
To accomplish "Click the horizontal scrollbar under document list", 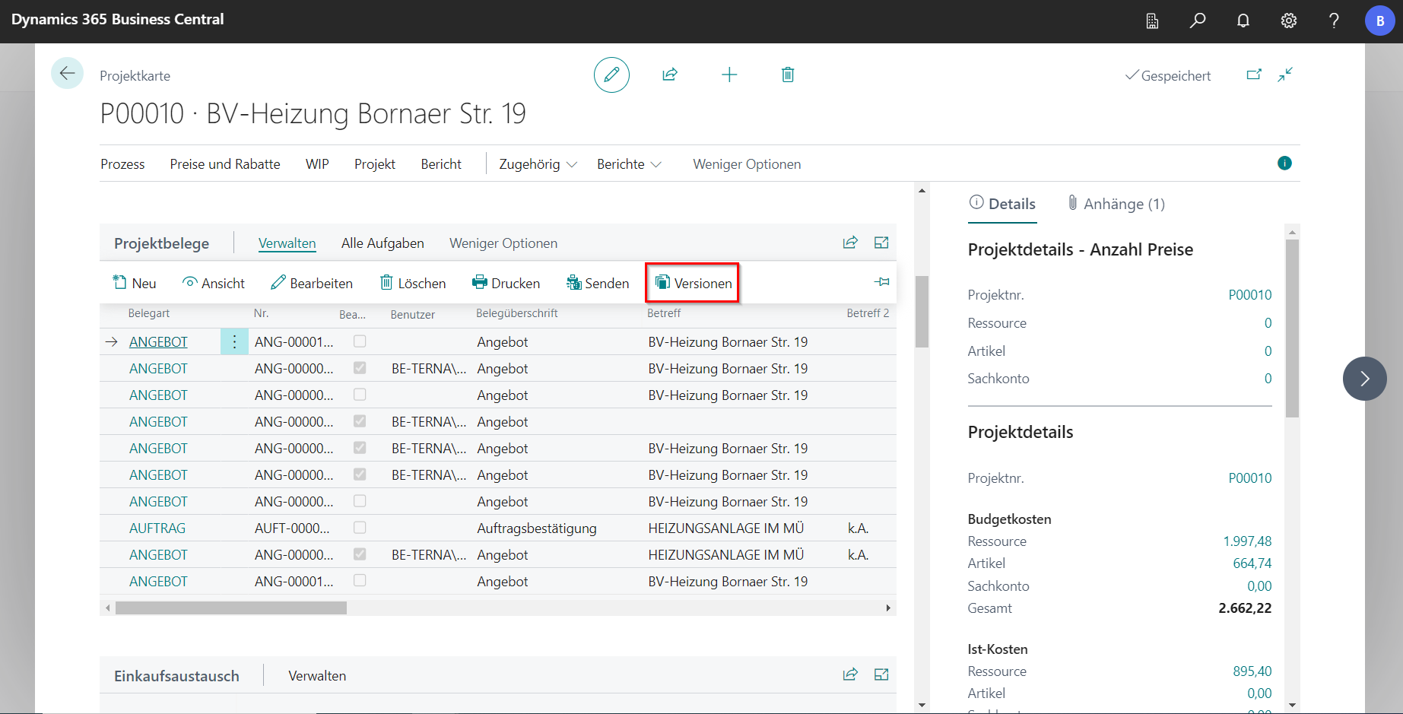I will tap(231, 608).
